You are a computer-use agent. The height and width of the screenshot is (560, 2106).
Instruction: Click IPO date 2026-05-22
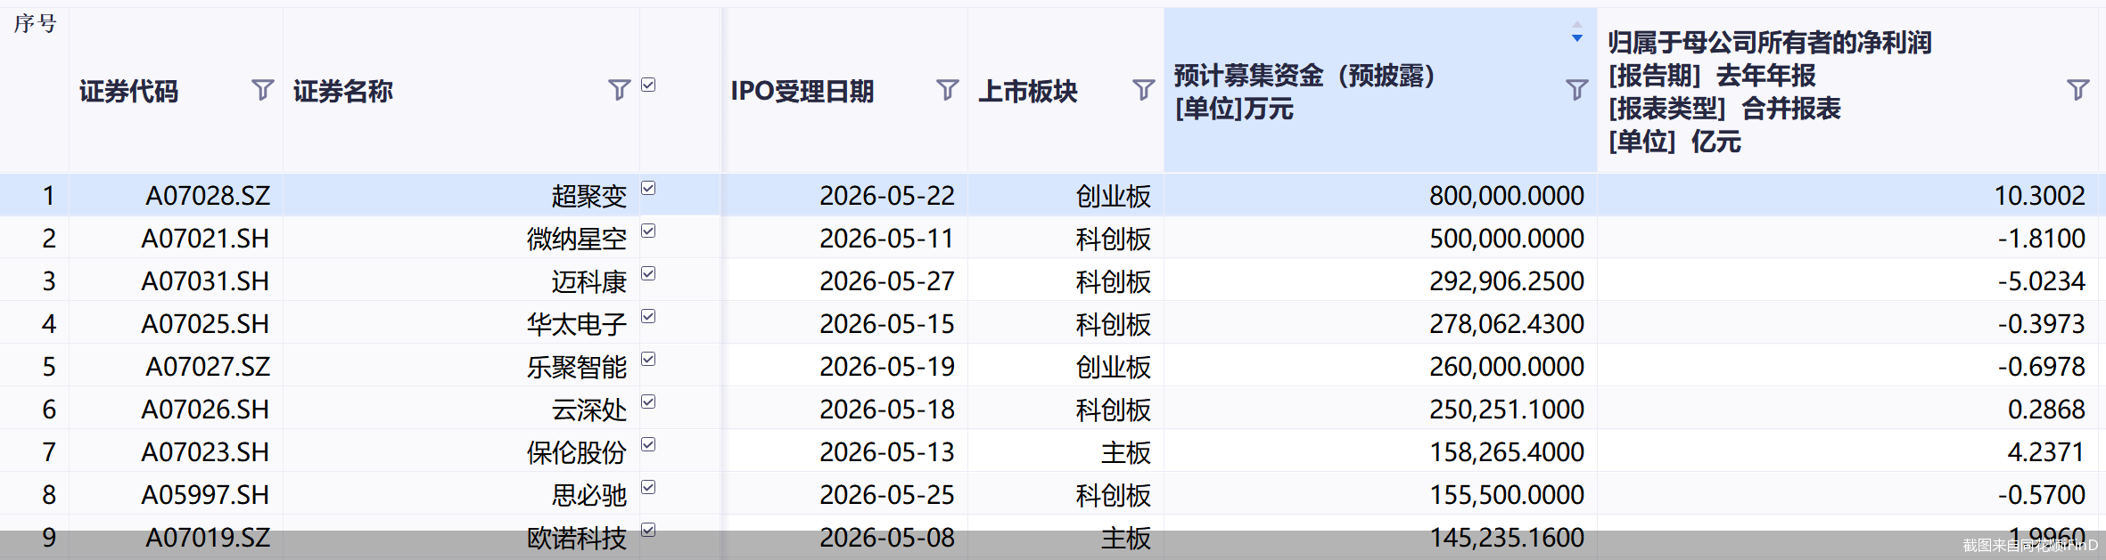click(x=887, y=195)
